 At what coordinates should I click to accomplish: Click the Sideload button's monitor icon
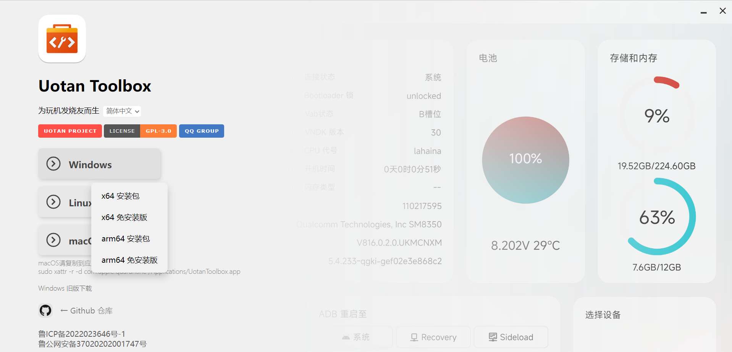(x=493, y=337)
